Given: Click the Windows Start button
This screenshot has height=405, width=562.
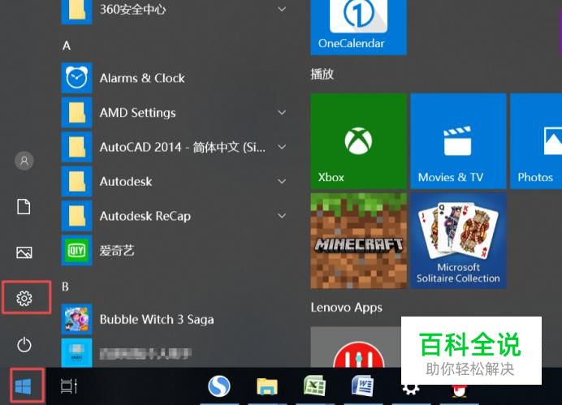Looking at the screenshot, I should pyautogui.click(x=24, y=386).
